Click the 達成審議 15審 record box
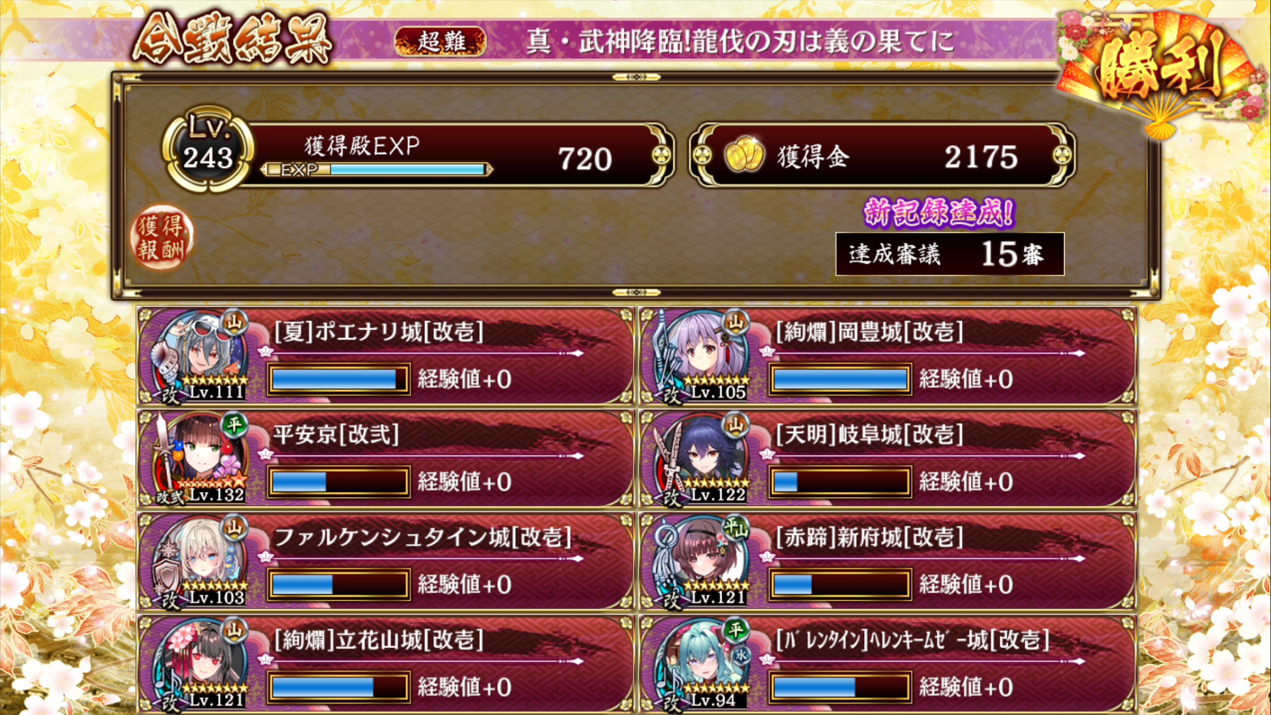Screen dimensions: 1271x715 (x=949, y=254)
